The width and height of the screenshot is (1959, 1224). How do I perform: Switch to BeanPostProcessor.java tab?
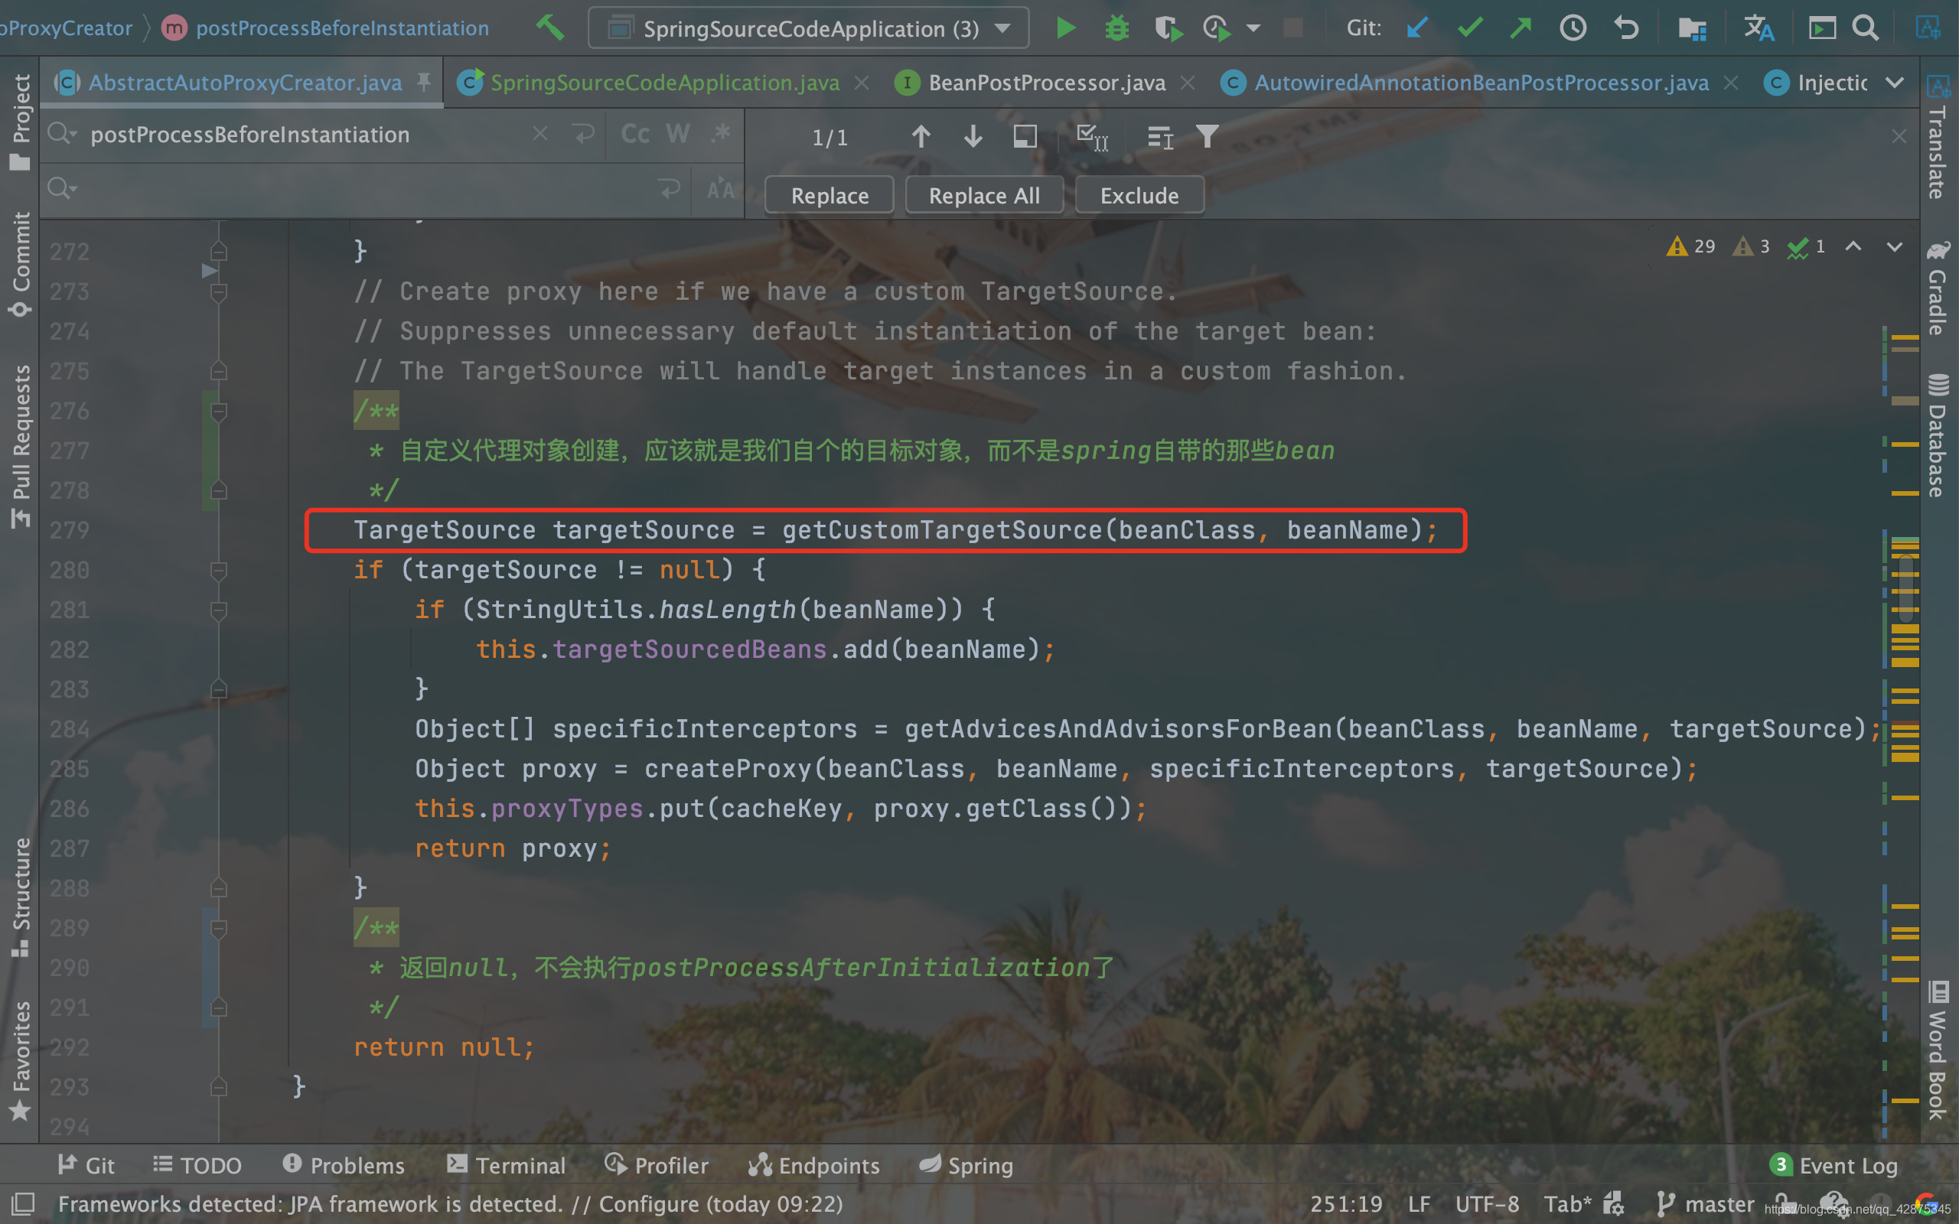(1046, 83)
